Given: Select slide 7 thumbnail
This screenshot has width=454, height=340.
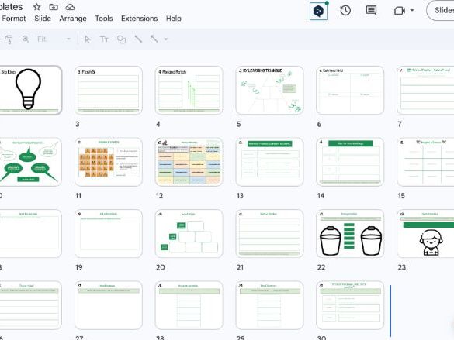Looking at the screenshot, I should (x=425, y=90).
